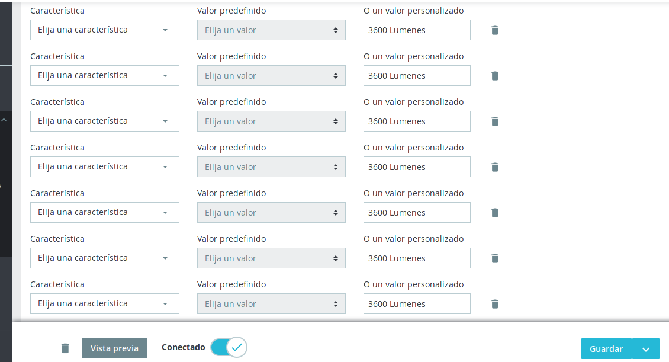Click third row custom value field '3600 Lumenes'
The image size is (669, 362).
[417, 121]
